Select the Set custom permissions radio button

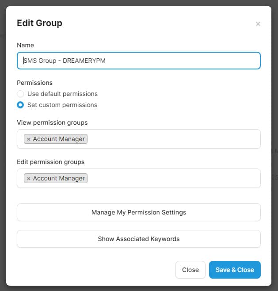point(20,105)
